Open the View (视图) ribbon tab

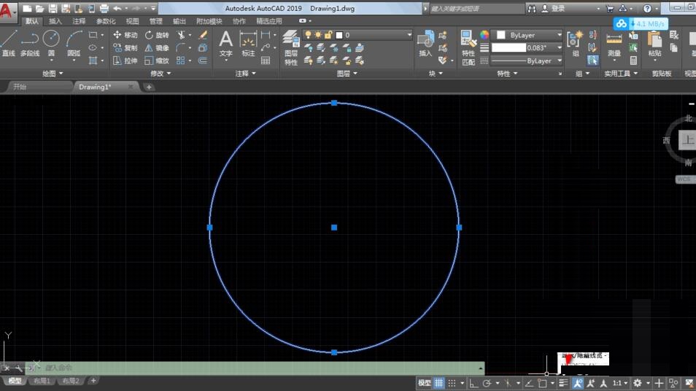pos(132,21)
